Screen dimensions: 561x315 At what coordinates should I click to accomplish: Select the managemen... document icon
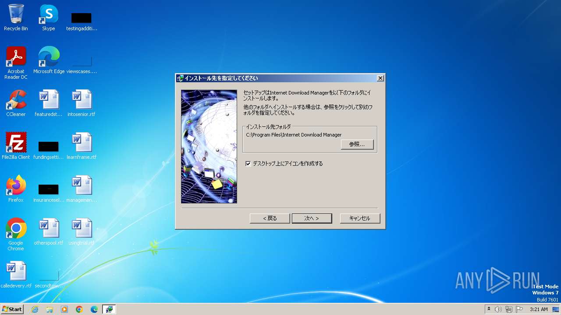click(82, 189)
